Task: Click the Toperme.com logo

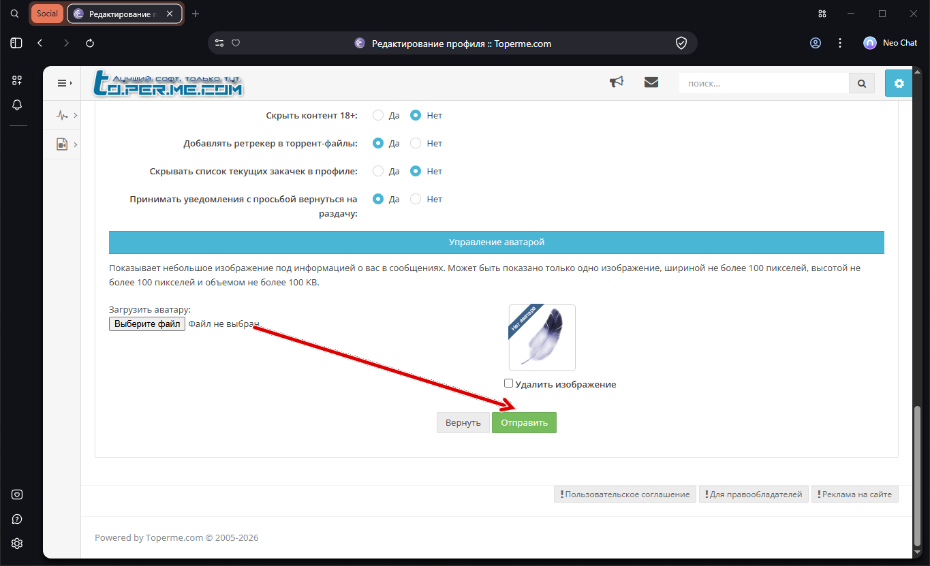Action: (x=168, y=83)
